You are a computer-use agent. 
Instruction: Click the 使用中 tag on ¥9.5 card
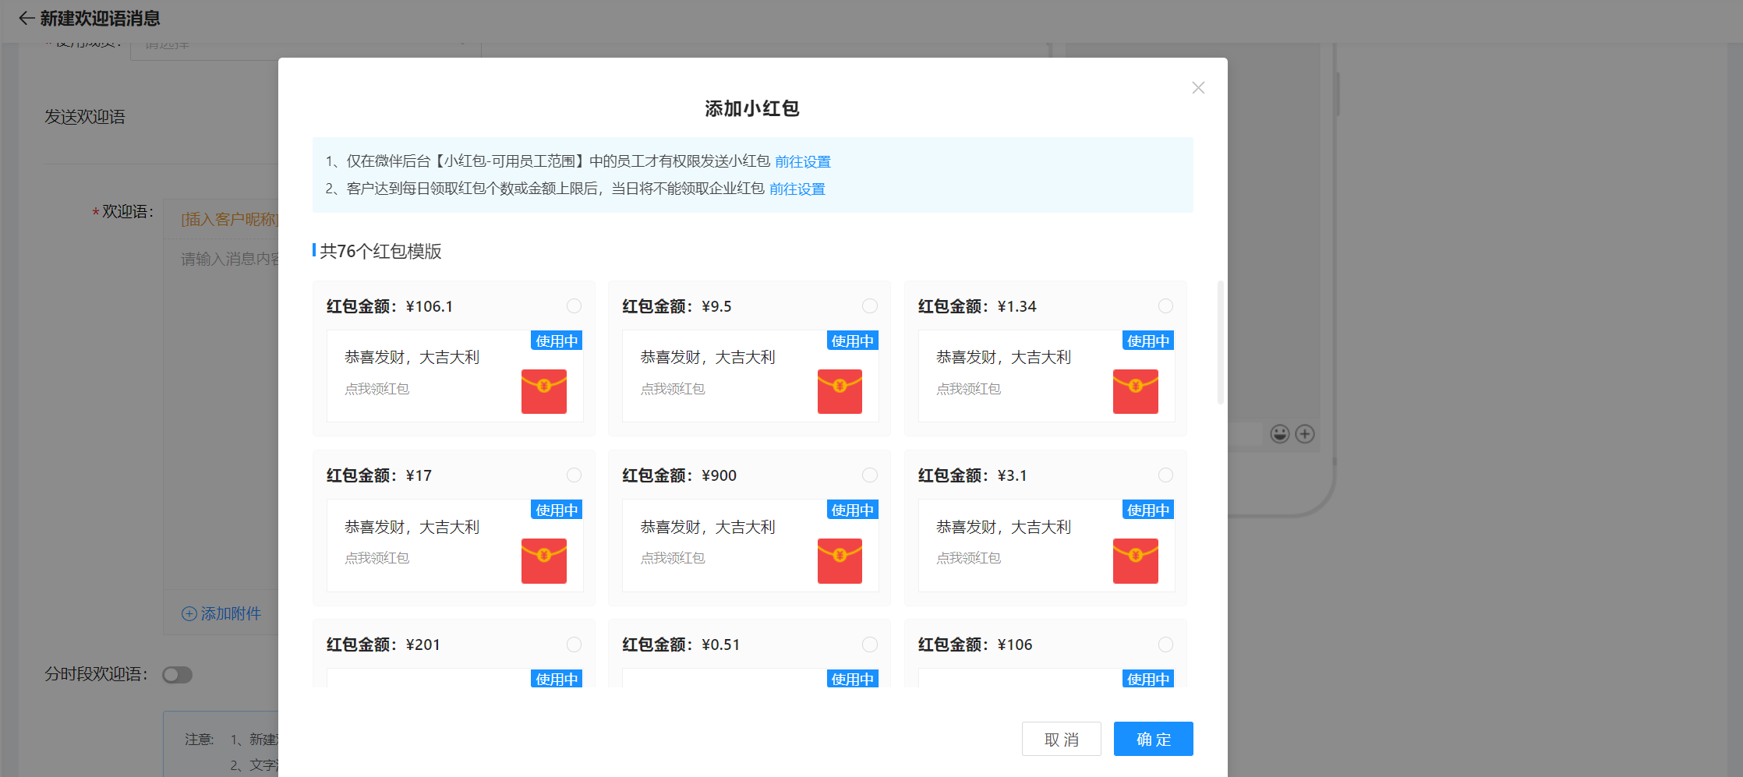click(x=853, y=341)
